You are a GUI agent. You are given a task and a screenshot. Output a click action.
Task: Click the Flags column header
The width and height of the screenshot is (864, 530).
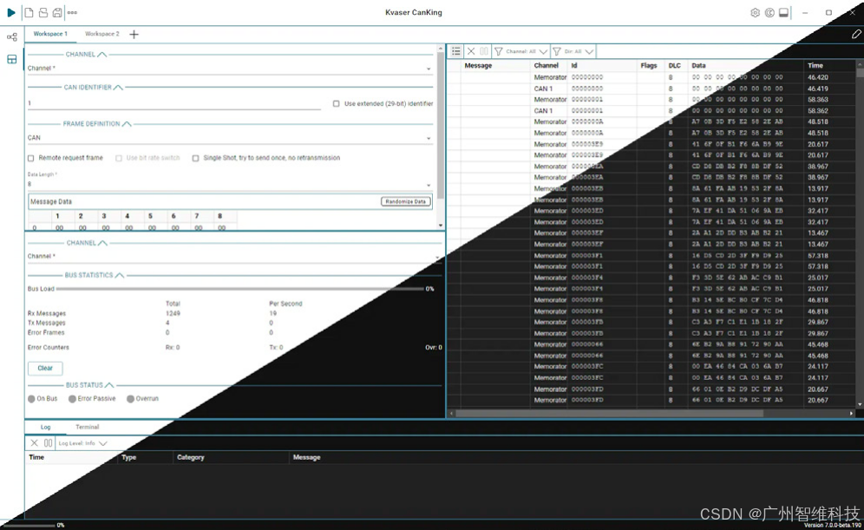click(649, 66)
